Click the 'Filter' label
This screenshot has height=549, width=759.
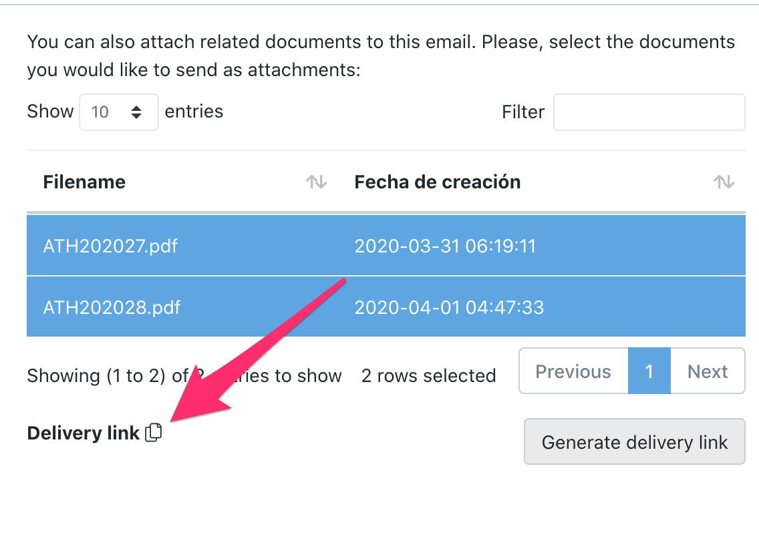(x=523, y=112)
